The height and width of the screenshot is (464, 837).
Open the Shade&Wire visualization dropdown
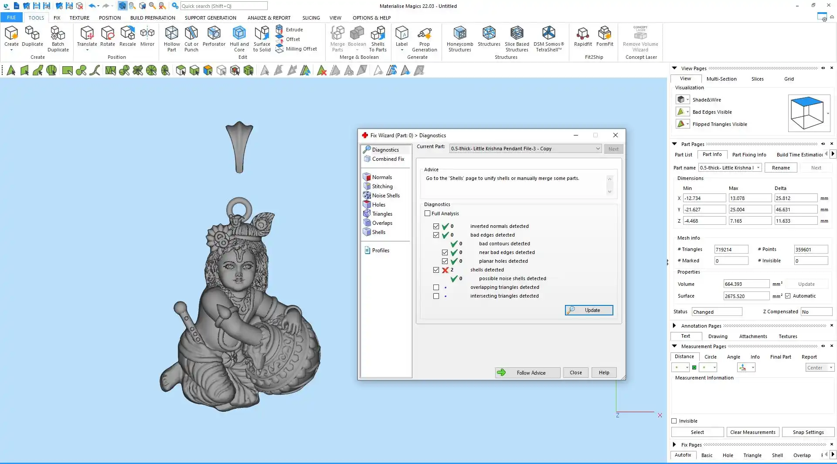[687, 100]
